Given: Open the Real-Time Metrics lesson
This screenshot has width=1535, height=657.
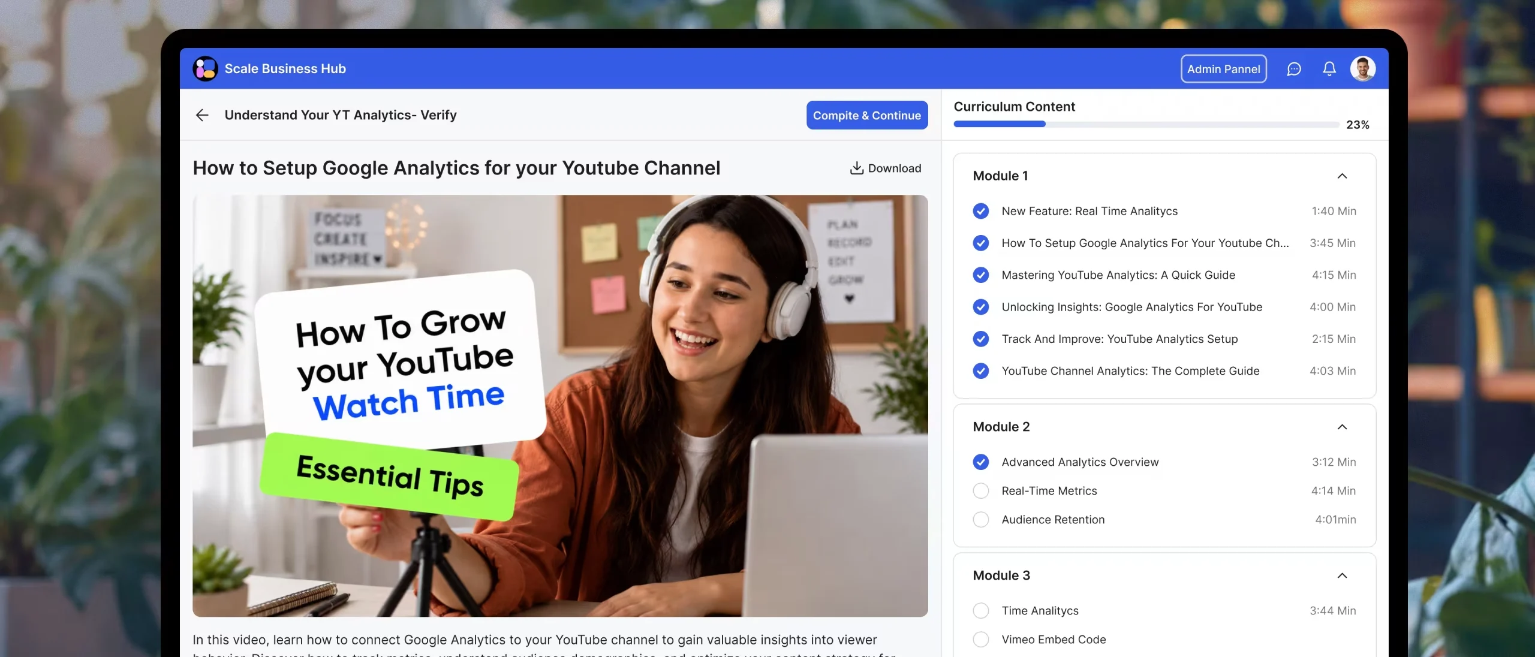Looking at the screenshot, I should 1049,491.
